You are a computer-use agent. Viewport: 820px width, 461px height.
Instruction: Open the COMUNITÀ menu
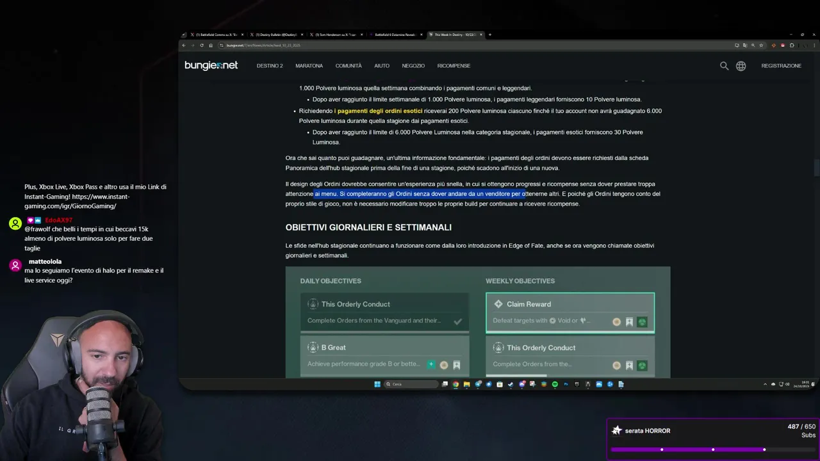(348, 66)
